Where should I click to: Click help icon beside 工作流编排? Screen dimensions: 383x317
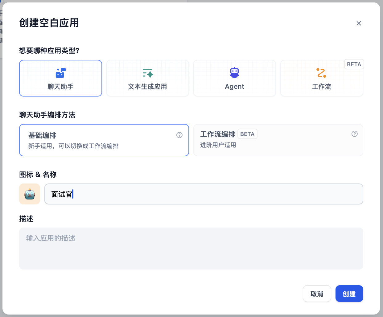355,134
